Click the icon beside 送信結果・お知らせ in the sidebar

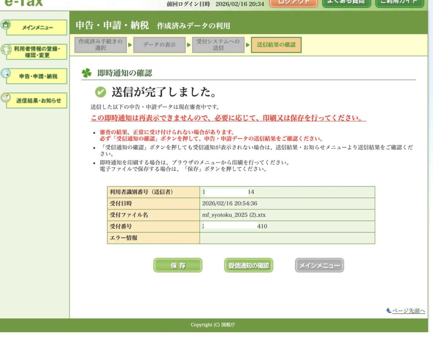pos(6,98)
